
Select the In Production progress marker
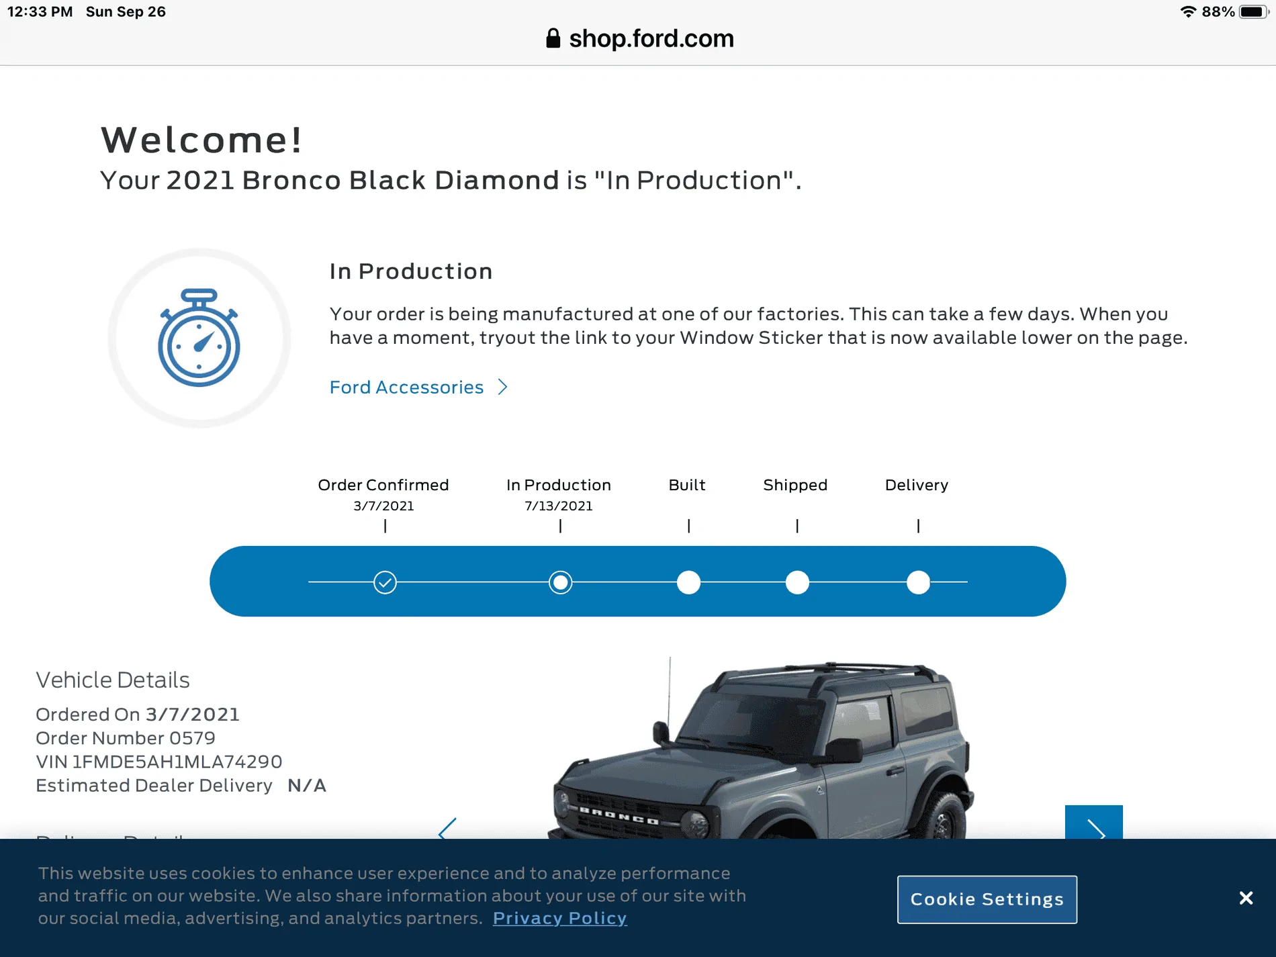pyautogui.click(x=560, y=582)
